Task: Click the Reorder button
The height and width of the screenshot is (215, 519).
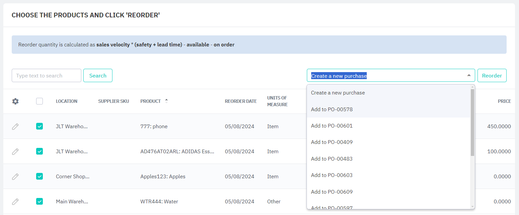Action: 492,76
